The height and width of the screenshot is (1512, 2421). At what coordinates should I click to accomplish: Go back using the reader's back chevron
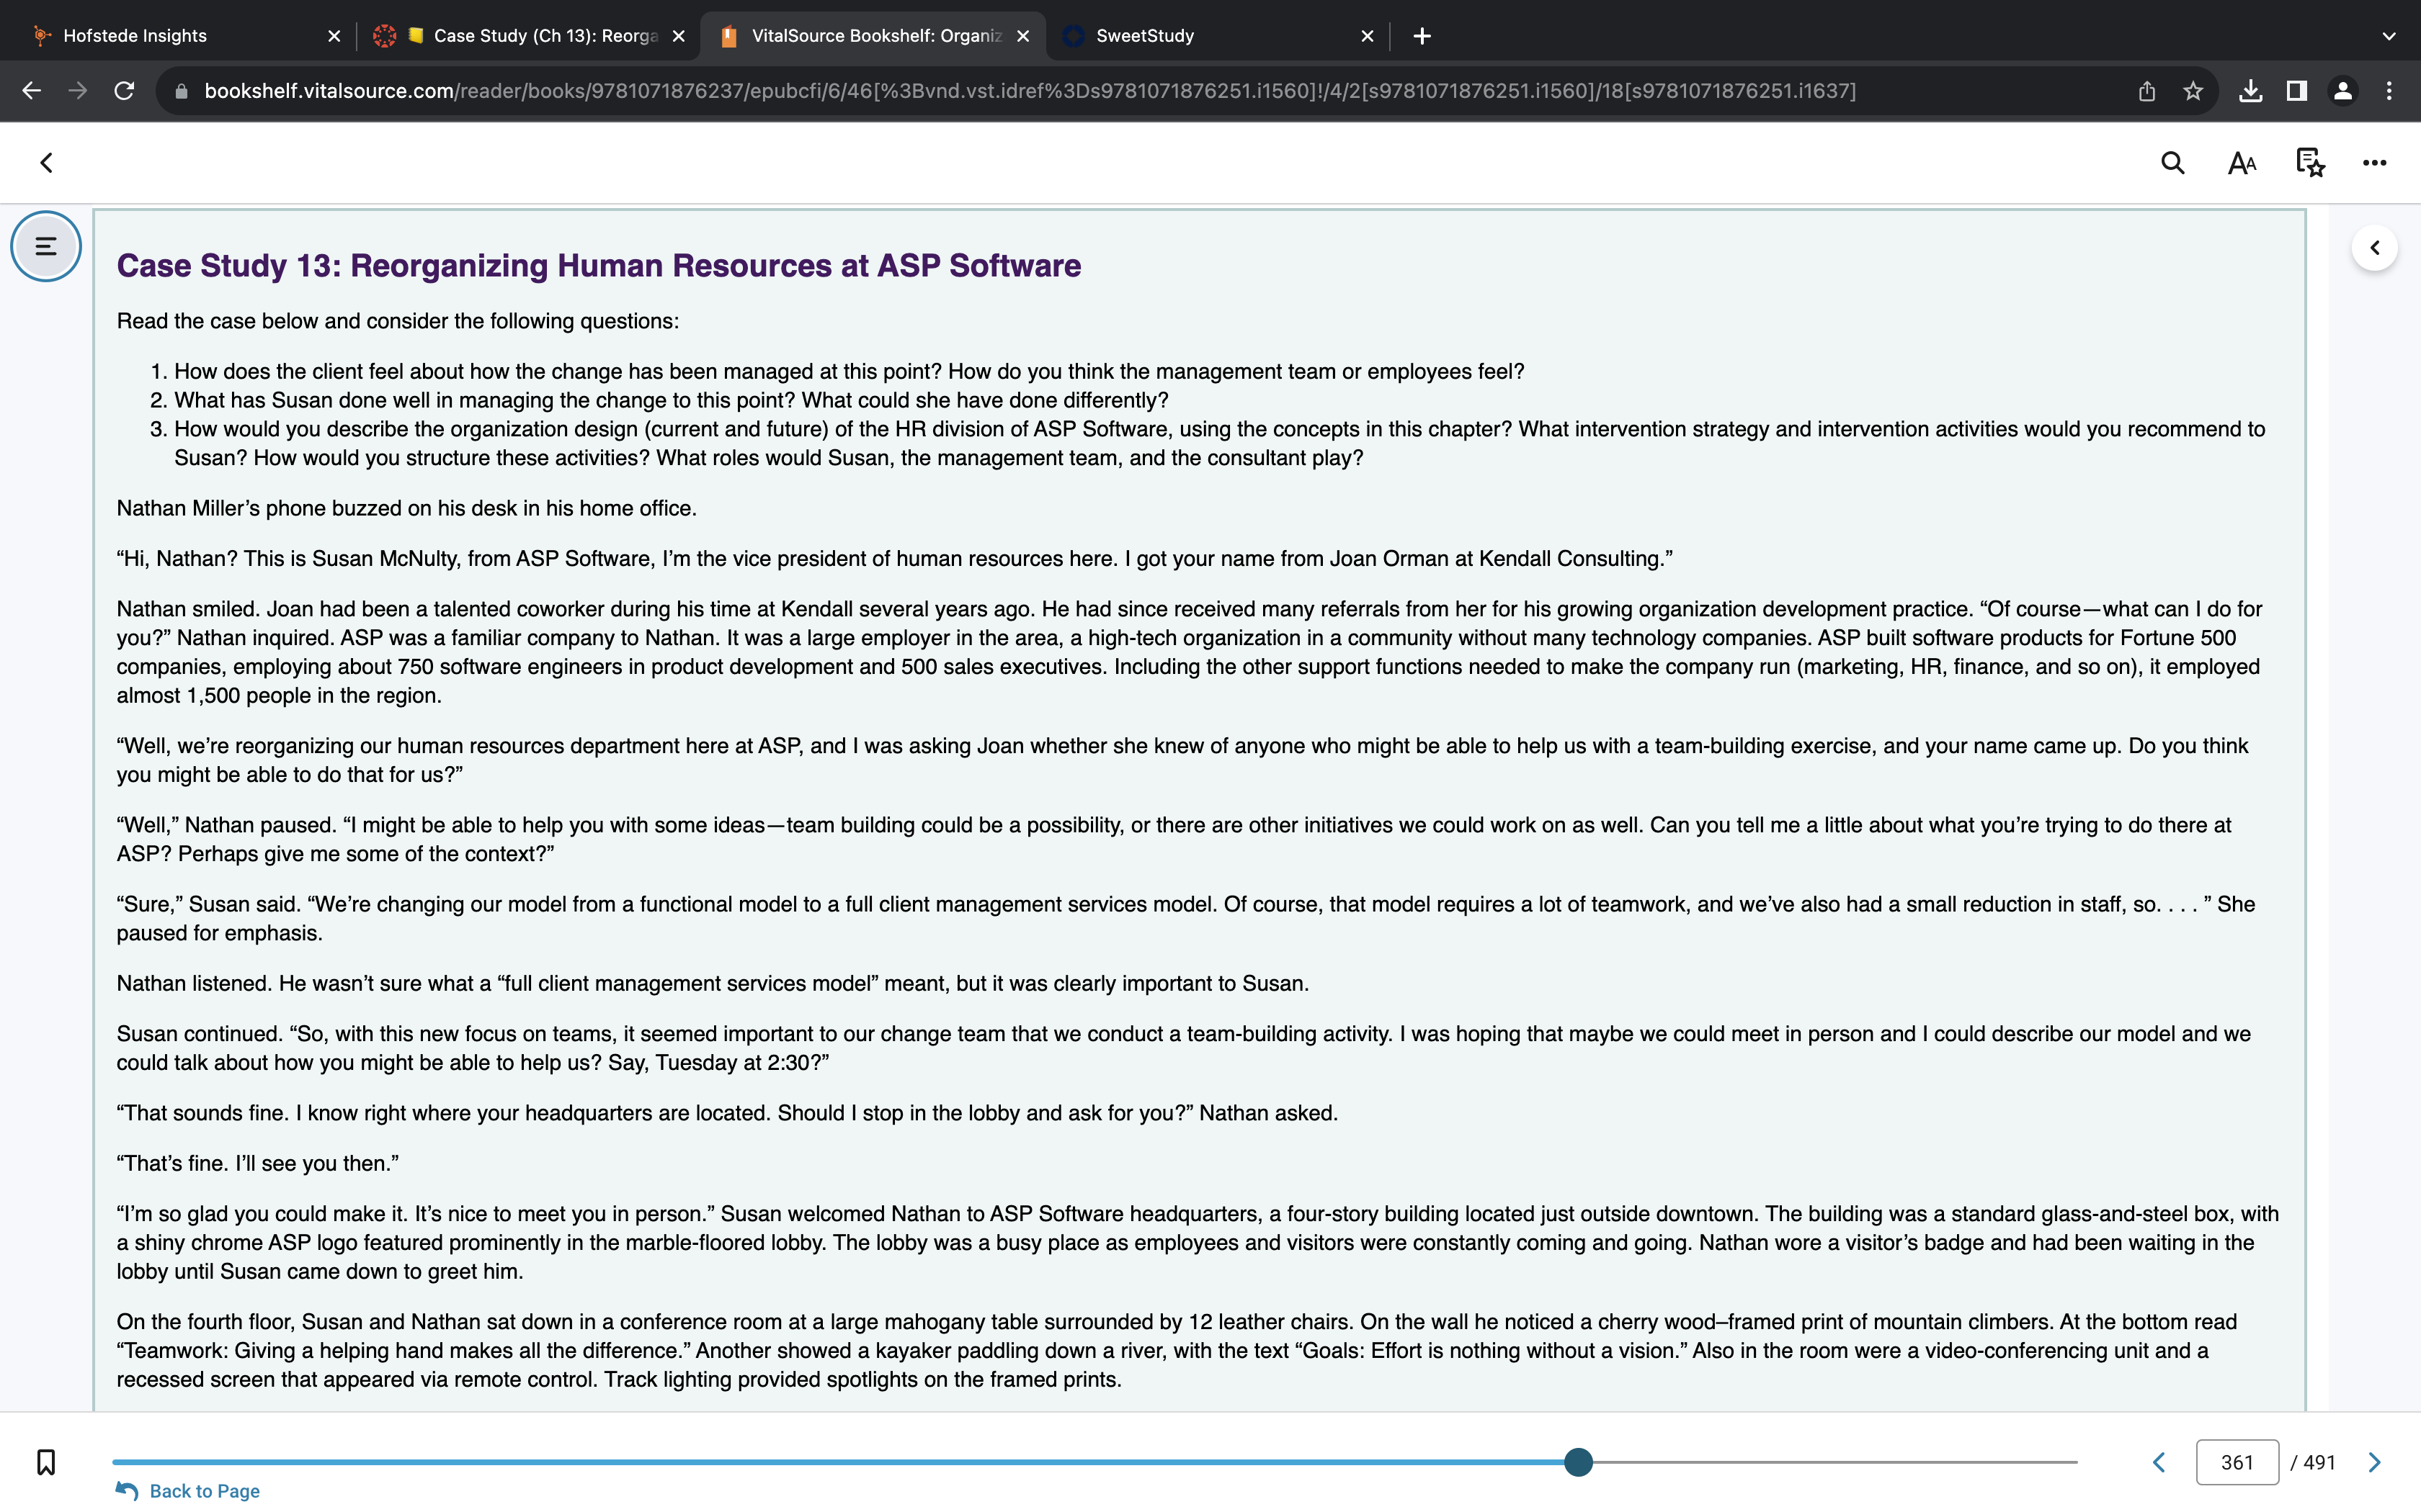[x=46, y=163]
